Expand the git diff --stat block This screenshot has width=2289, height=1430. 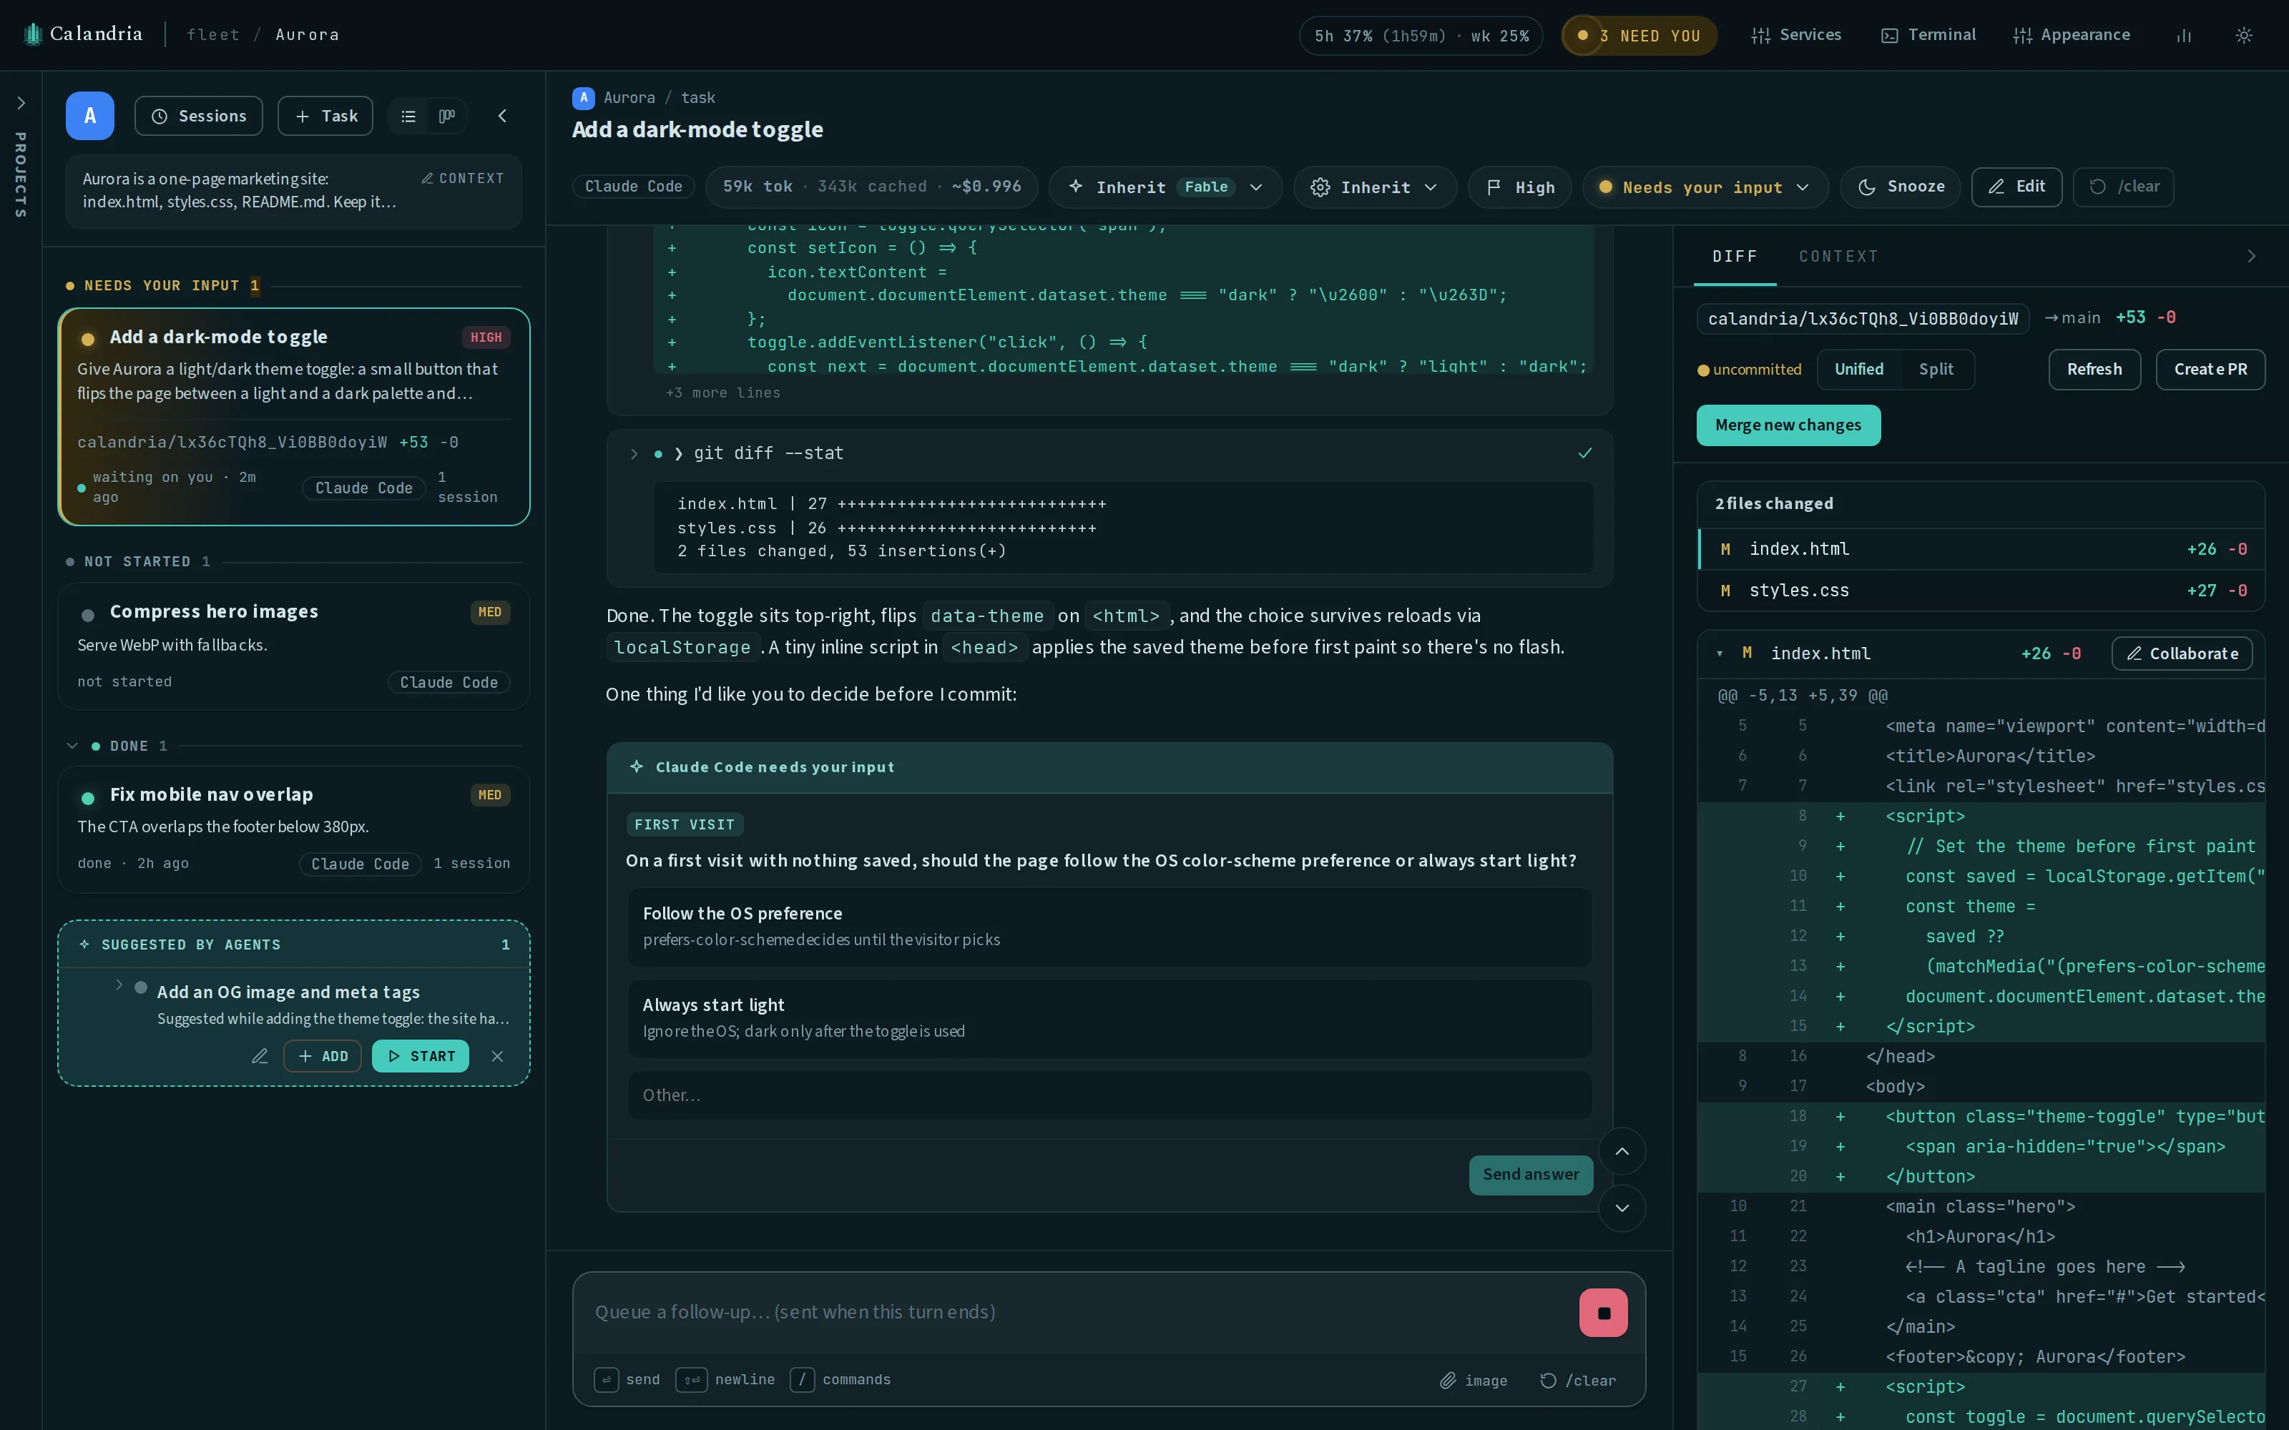[634, 454]
